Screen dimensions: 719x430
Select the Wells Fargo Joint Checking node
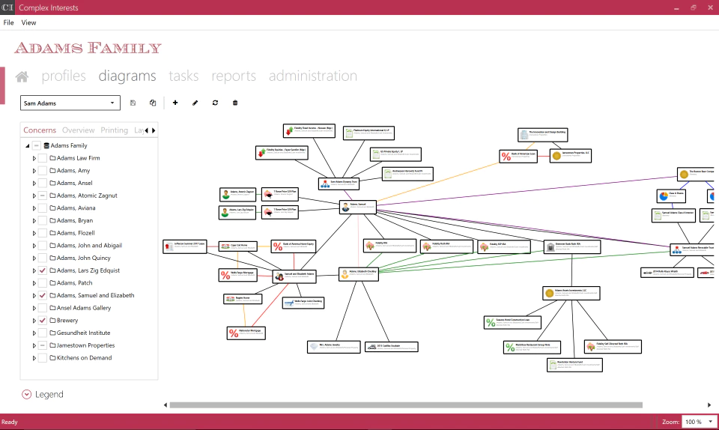coord(303,303)
